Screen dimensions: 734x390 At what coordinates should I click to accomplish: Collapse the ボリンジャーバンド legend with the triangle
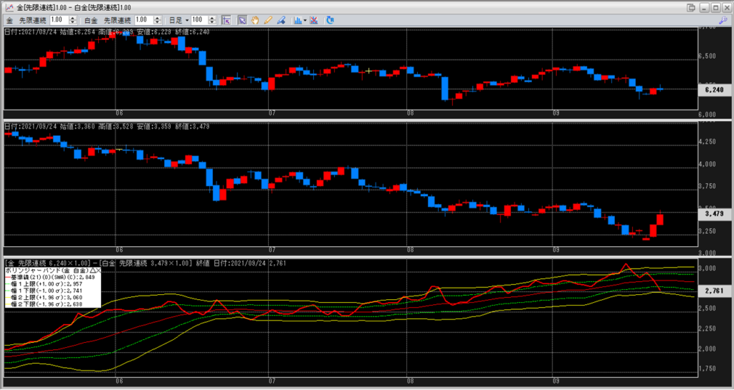click(x=91, y=271)
